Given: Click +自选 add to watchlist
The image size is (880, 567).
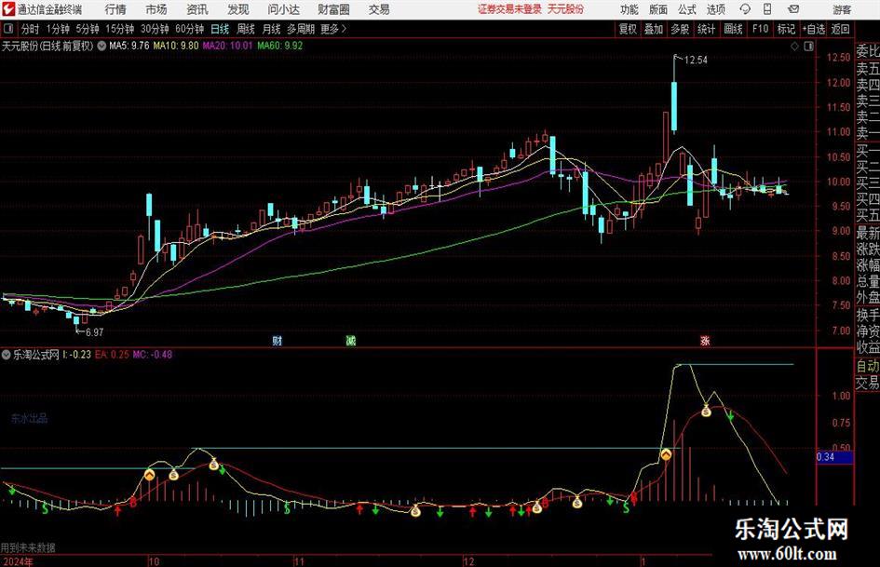Looking at the screenshot, I should [x=813, y=29].
